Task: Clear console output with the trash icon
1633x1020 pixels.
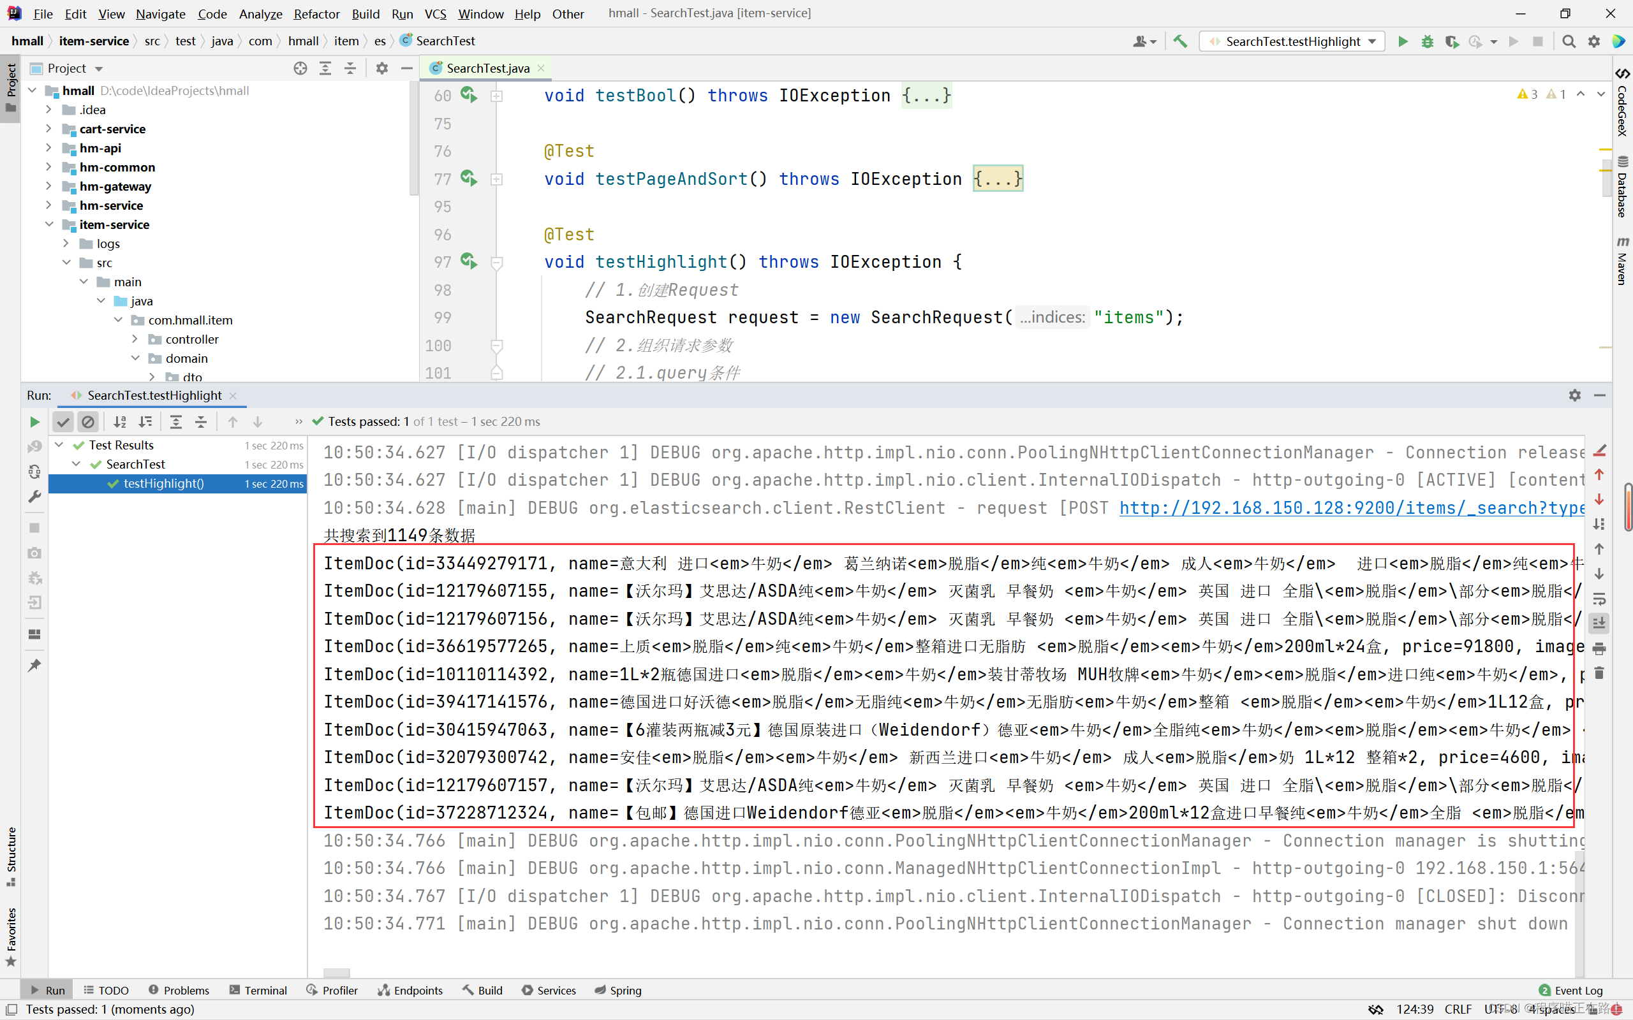Action: click(x=1599, y=673)
